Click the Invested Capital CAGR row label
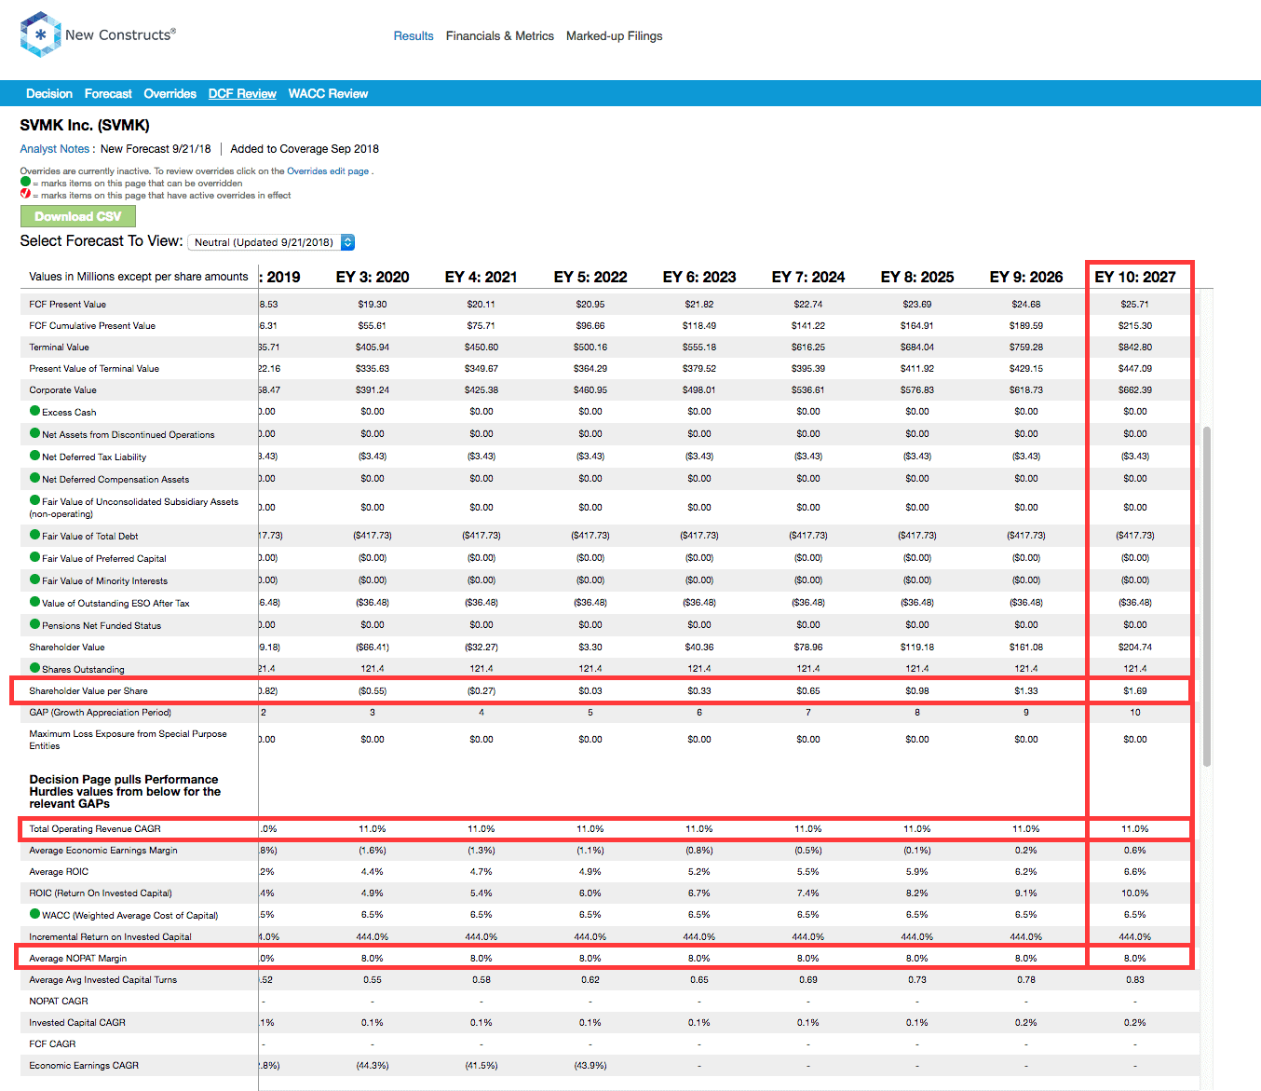The height and width of the screenshot is (1091, 1261). (x=76, y=1023)
